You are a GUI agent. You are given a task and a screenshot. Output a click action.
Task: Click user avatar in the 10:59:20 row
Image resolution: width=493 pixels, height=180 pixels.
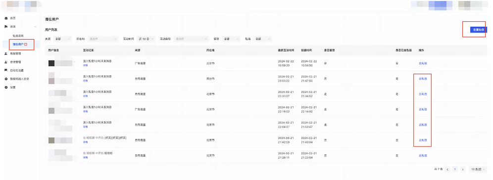51,63
